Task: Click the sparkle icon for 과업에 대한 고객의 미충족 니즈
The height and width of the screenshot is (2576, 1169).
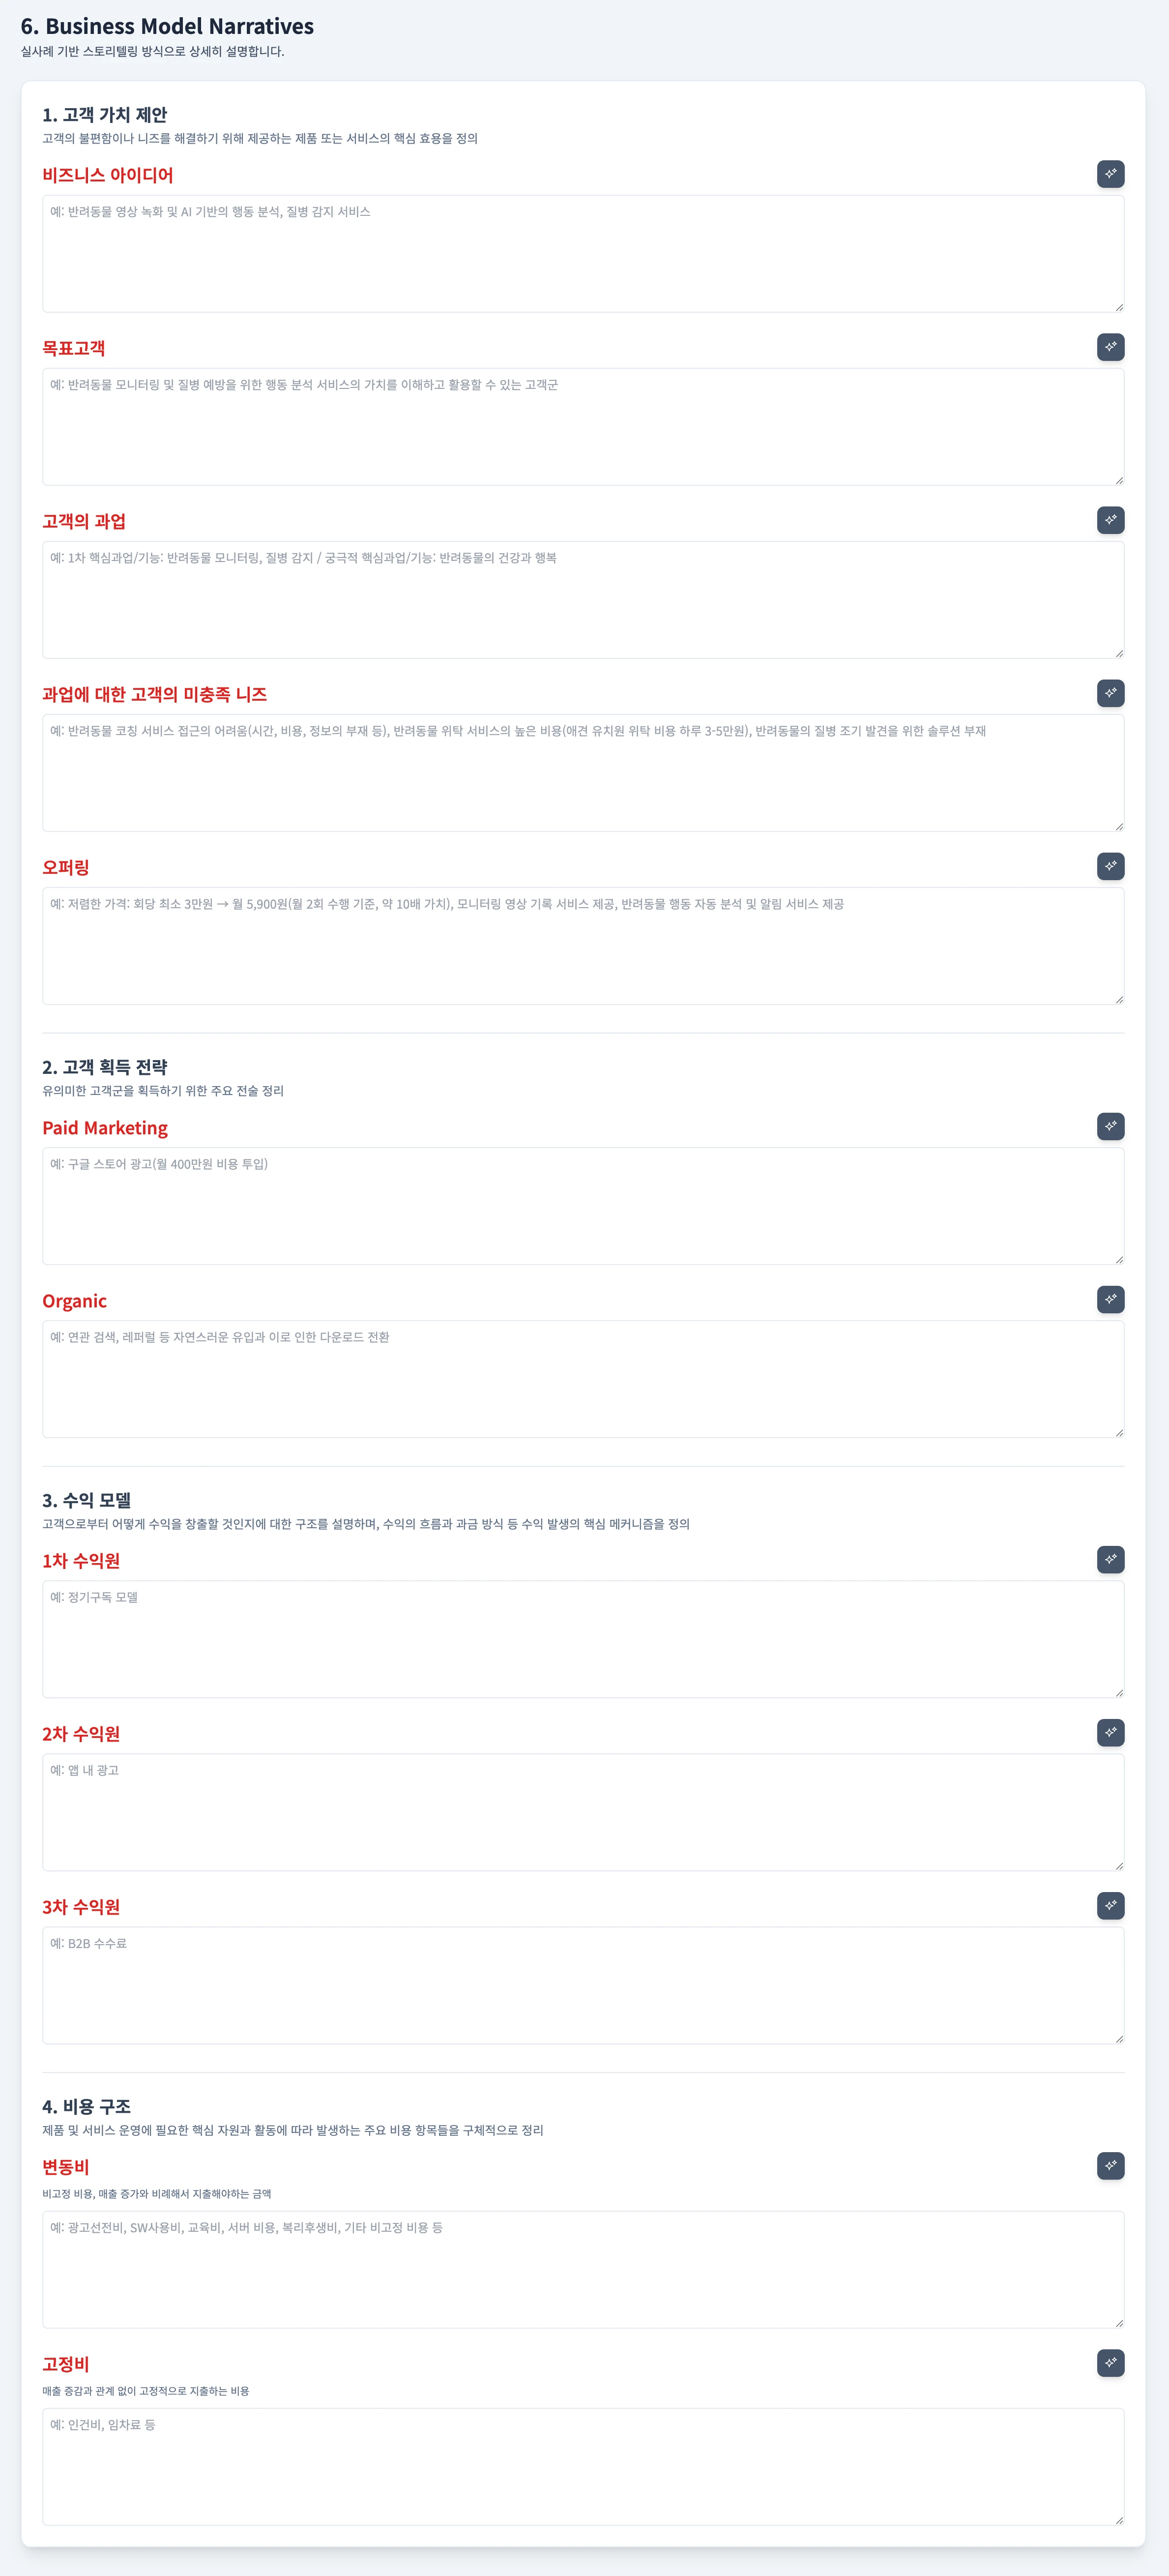Action: (x=1110, y=693)
